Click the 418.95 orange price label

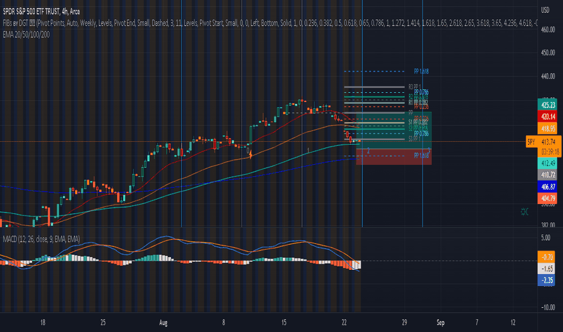(x=547, y=129)
